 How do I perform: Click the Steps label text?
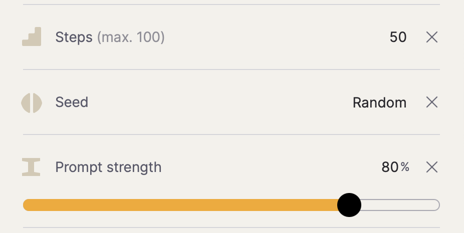coord(74,37)
